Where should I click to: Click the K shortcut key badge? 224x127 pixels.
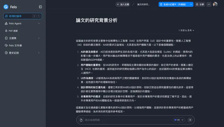click(x=39, y=16)
